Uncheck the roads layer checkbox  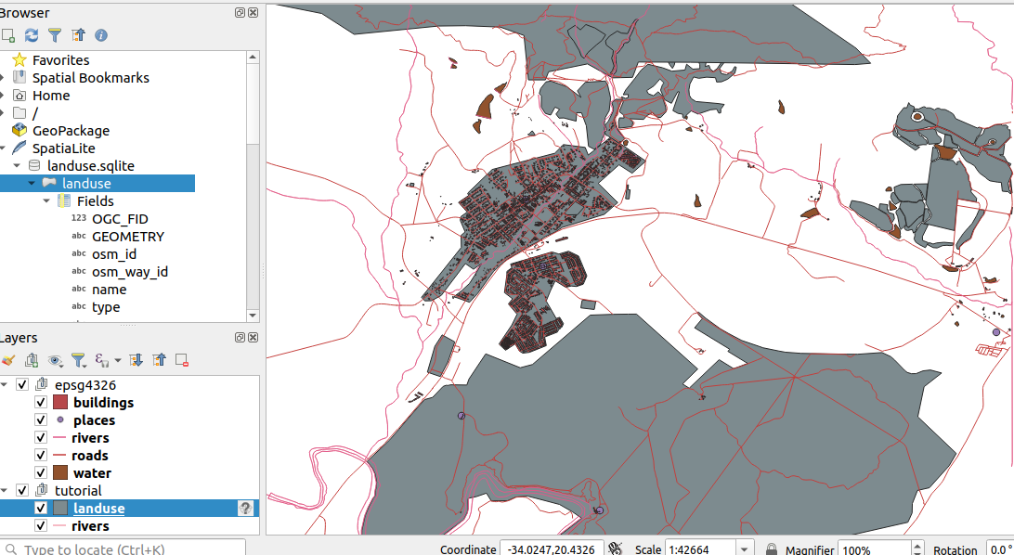coord(41,455)
